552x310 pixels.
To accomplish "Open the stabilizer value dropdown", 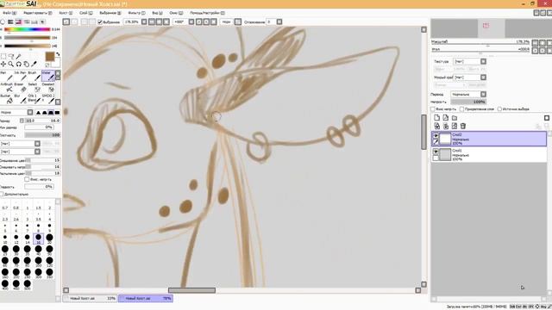I will [279, 22].
